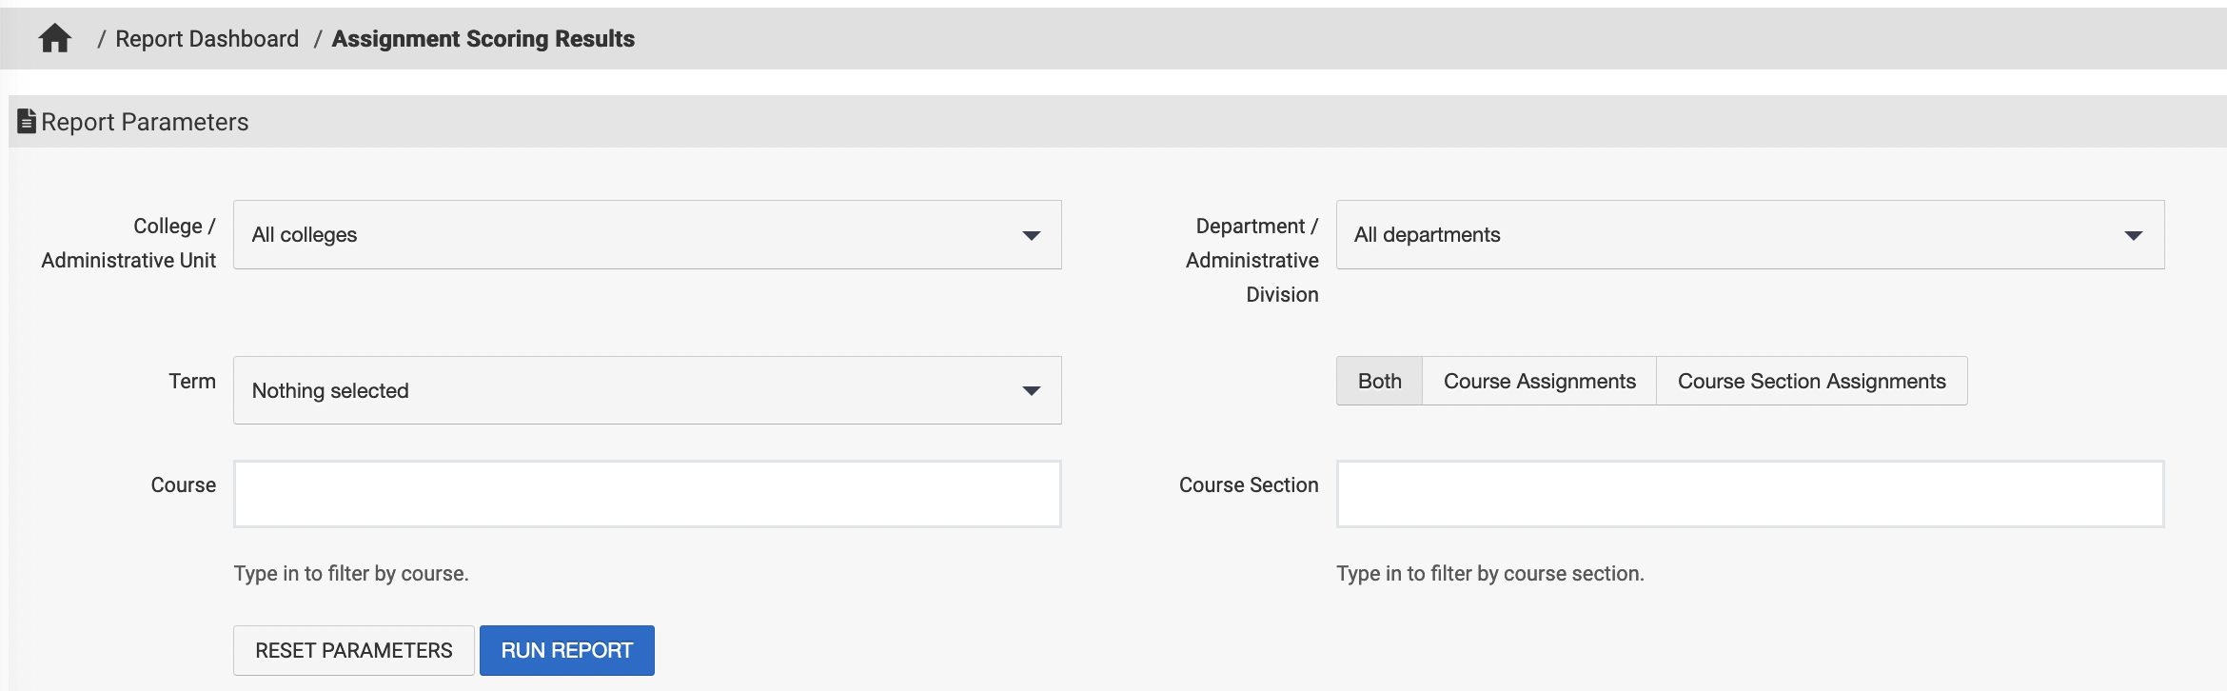Image resolution: width=2227 pixels, height=691 pixels.
Task: Open the Term dropdown showing Nothing selected
Action: 628,390
